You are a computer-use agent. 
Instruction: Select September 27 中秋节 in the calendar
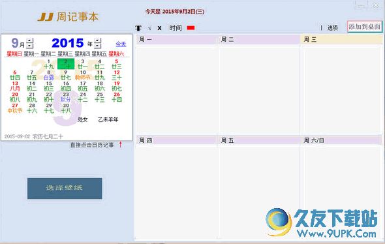pos(15,108)
